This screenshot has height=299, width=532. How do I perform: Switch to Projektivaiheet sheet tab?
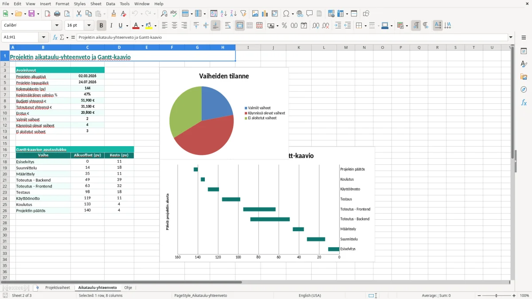click(x=58, y=287)
